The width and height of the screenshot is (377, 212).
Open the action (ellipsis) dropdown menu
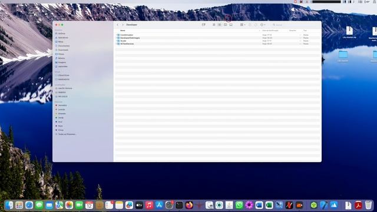[x=263, y=25]
